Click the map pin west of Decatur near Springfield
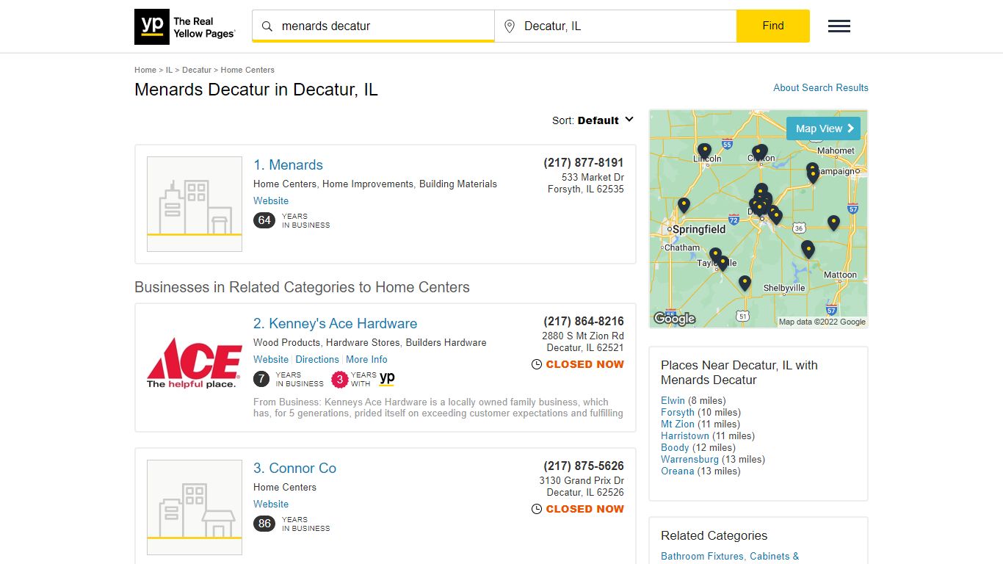This screenshot has width=1003, height=564. coord(684,206)
